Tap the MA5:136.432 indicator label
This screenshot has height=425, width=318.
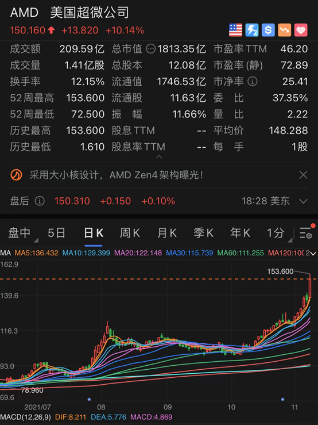[36, 253]
